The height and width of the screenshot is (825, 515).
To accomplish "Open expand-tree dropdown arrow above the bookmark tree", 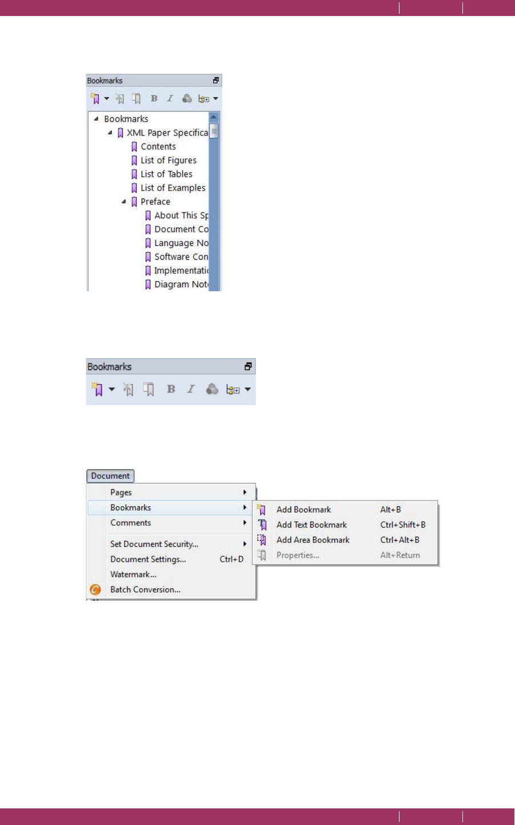I will [215, 98].
